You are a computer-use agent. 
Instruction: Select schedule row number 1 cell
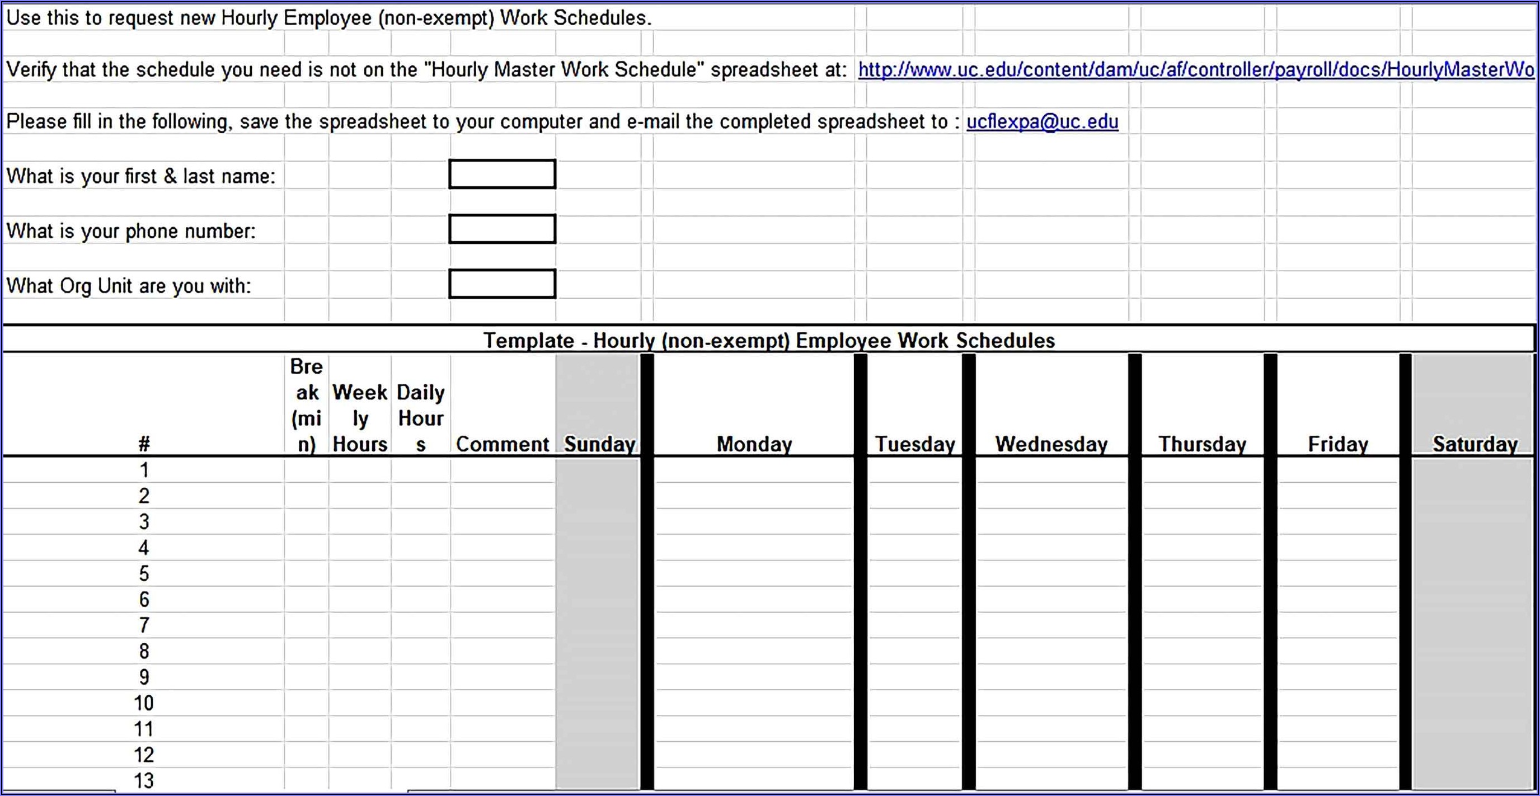(143, 470)
